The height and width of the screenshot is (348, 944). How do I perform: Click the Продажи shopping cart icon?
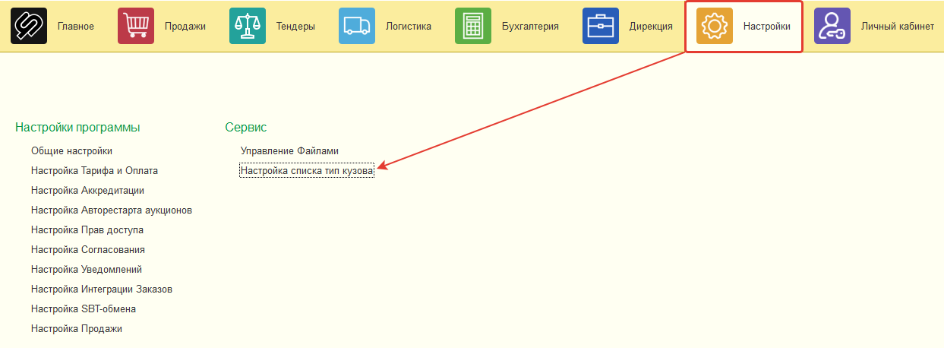(x=136, y=26)
